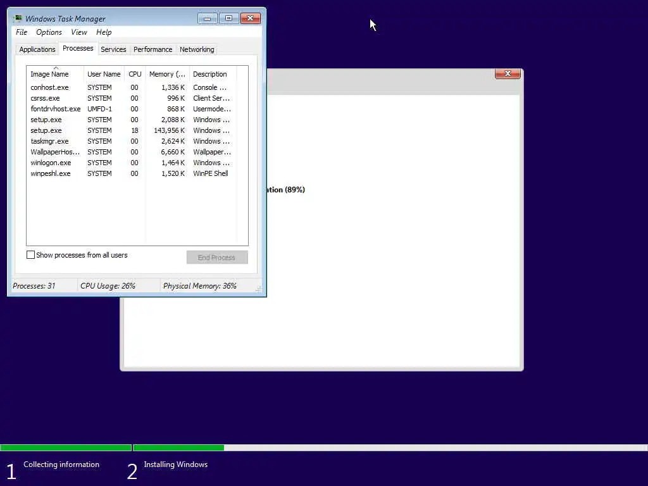Screen dimensions: 648x486
Task: Select the conhost.exe process row
Action: (x=132, y=87)
